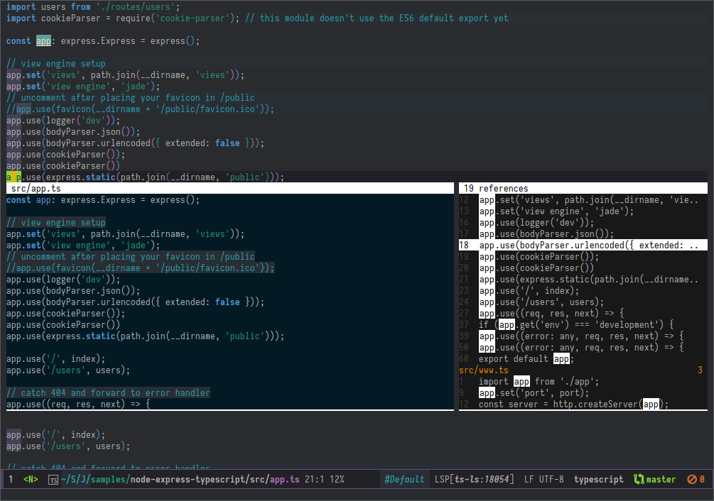This screenshot has height=501, width=714.
Task: Click the LSP[ts-ls:18054] status indicator
Action: click(475, 479)
